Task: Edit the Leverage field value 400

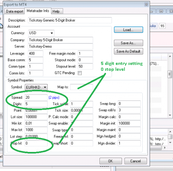Action: coord(35,54)
